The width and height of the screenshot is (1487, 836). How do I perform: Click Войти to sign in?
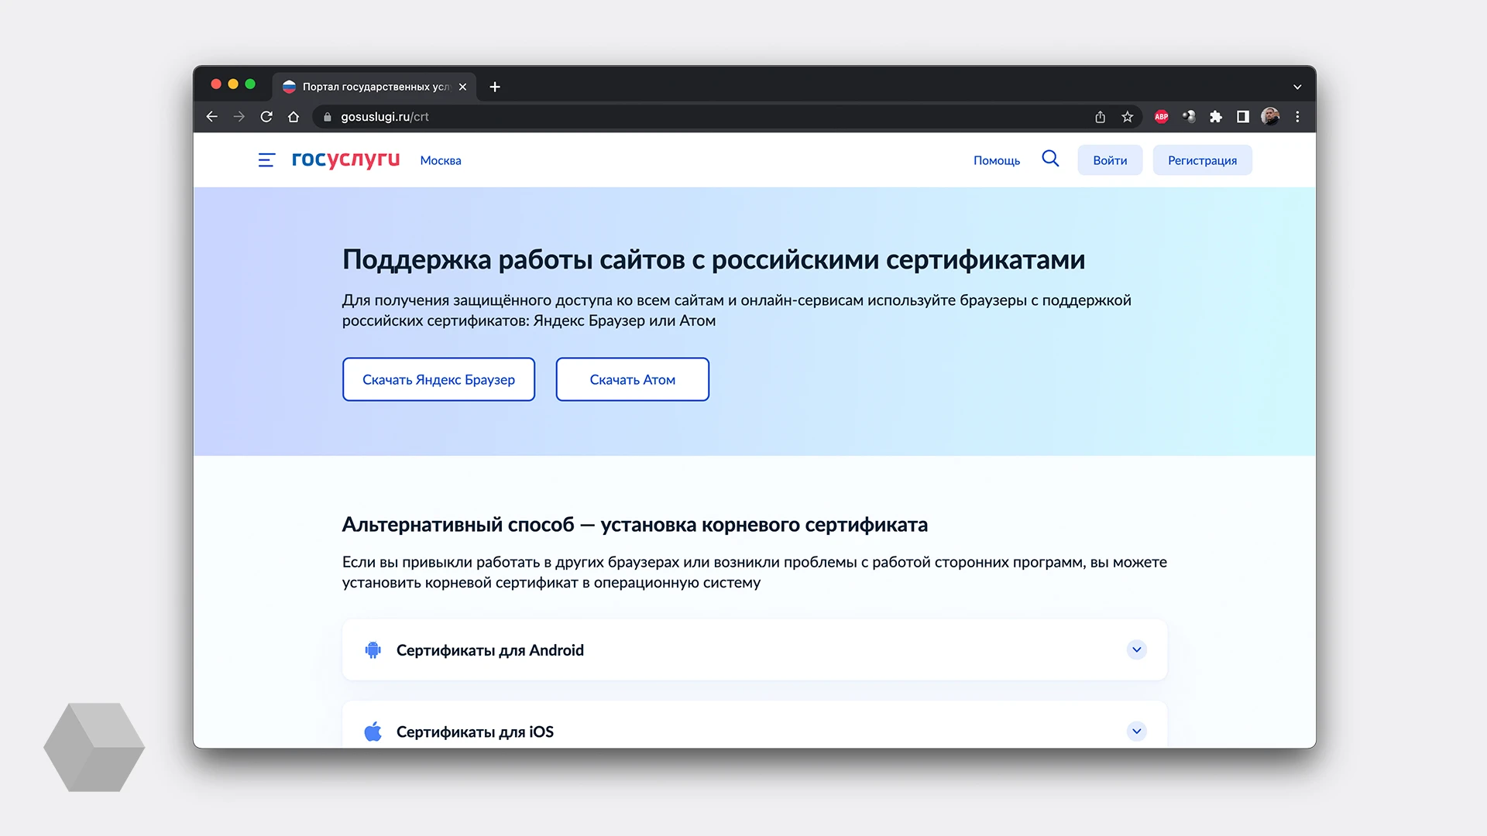[1109, 159]
